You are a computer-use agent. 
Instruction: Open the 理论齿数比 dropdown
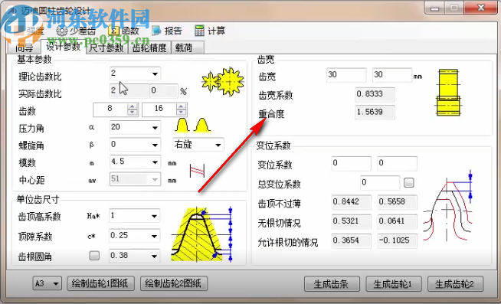[155, 74]
